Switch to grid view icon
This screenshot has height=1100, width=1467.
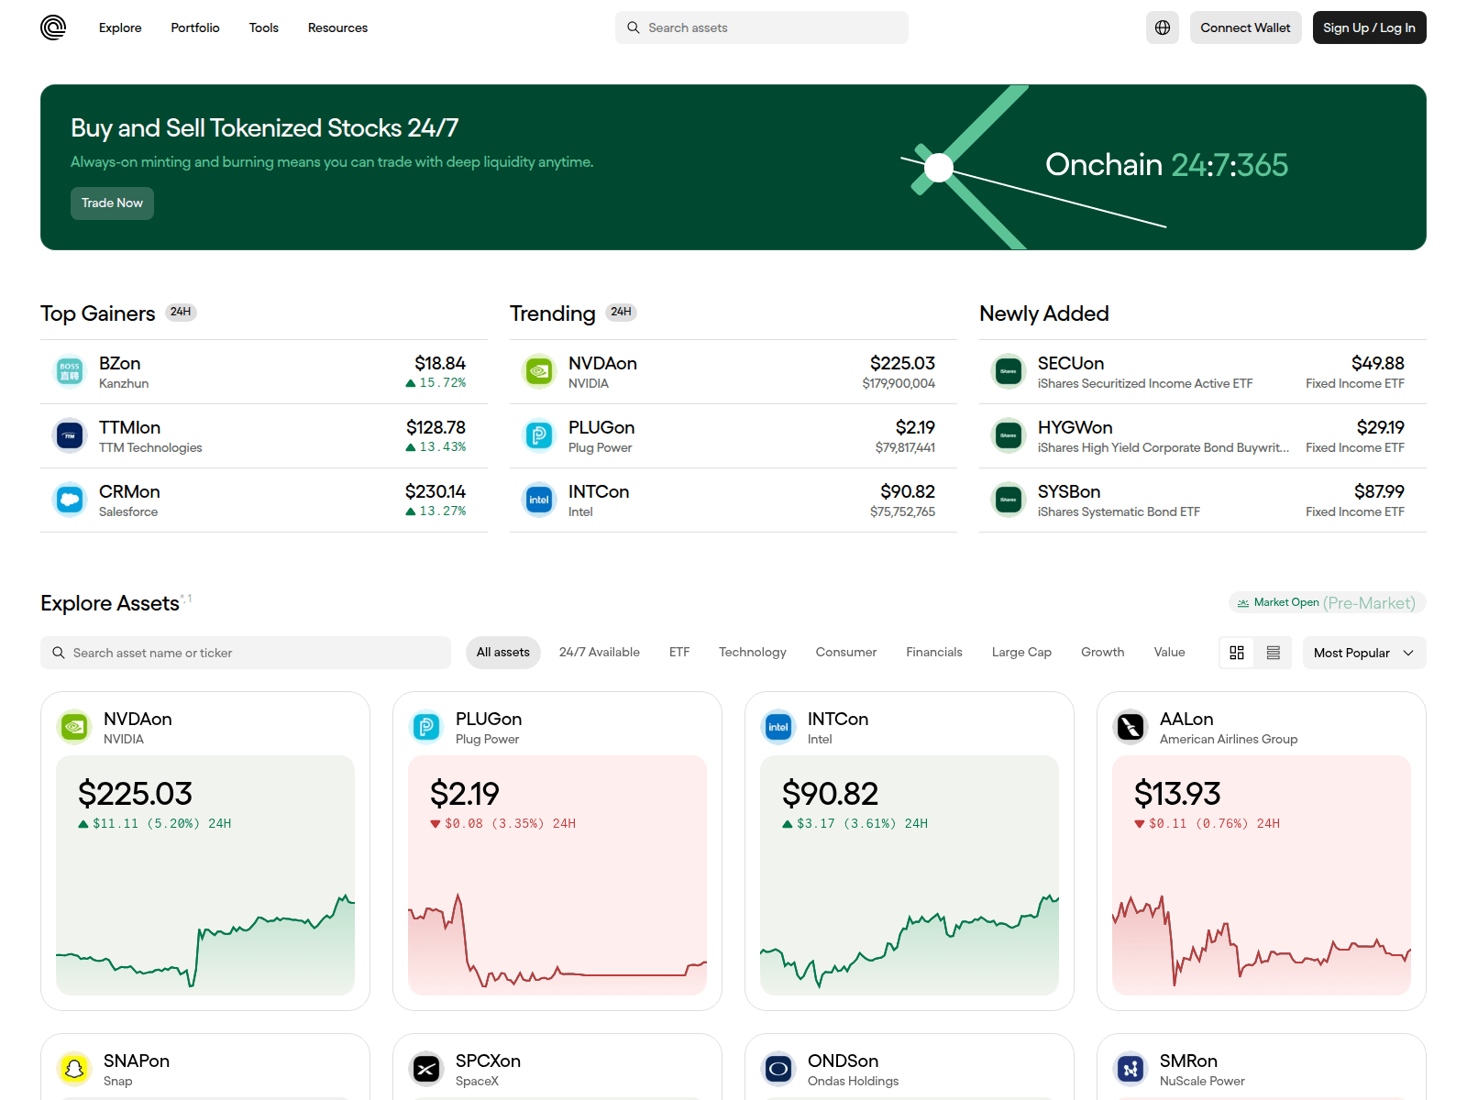pos(1237,653)
